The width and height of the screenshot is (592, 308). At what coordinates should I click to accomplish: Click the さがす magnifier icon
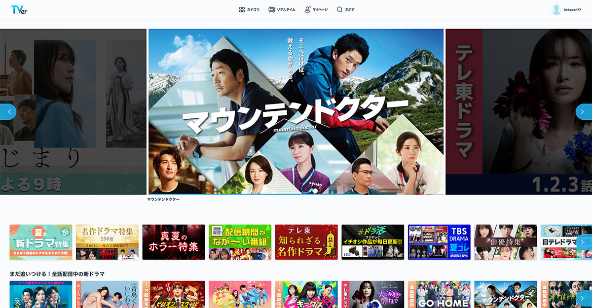[x=339, y=9]
